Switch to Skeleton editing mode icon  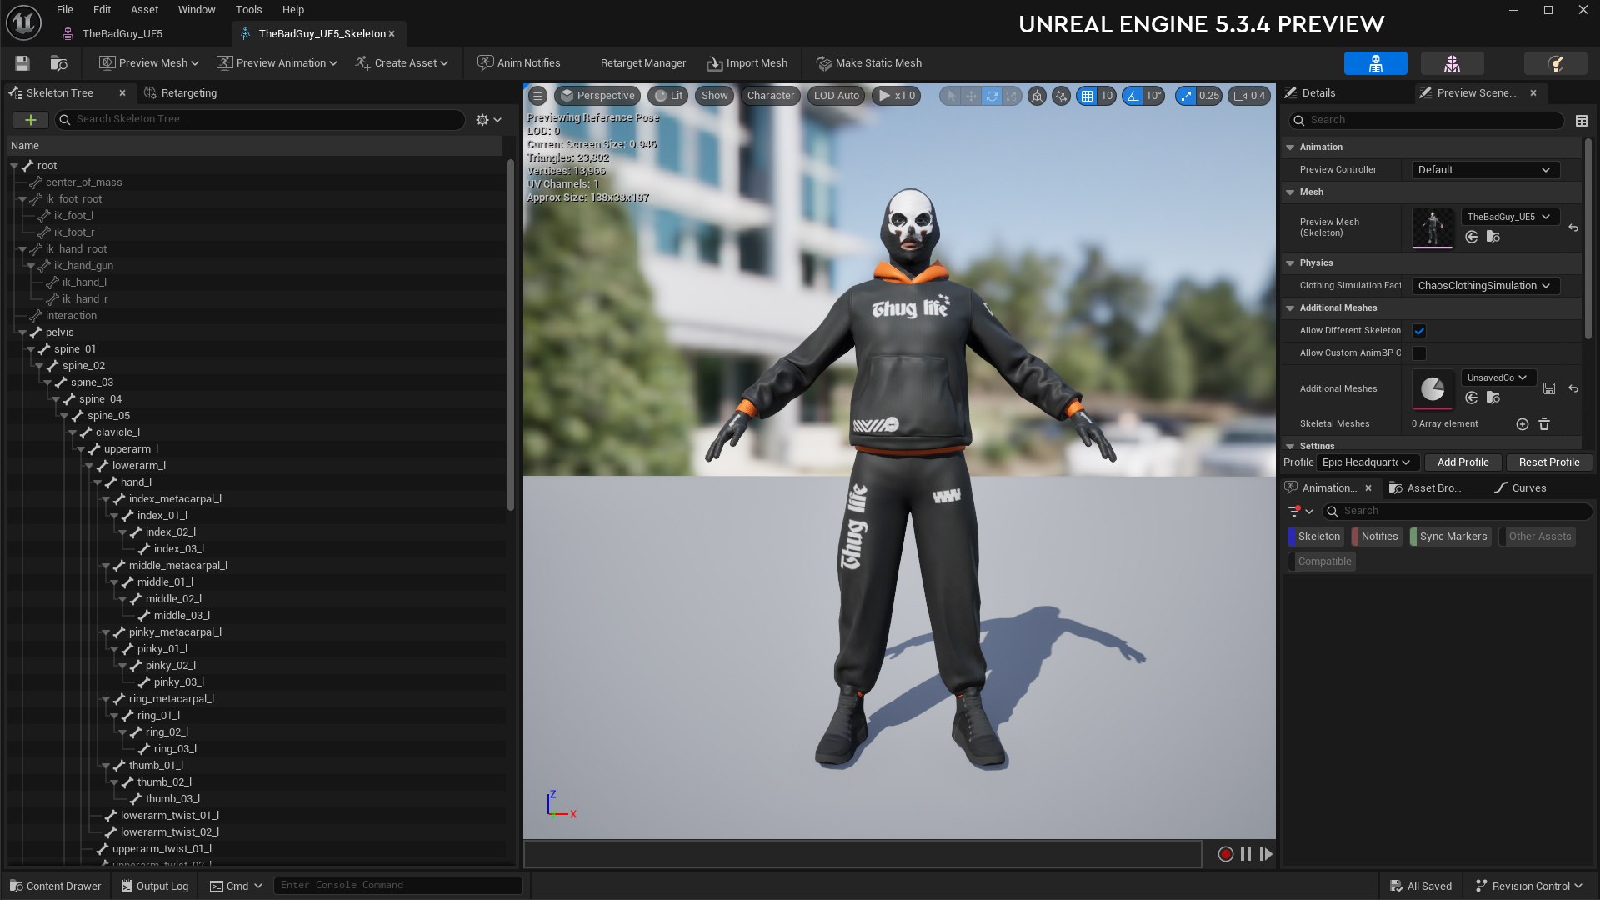click(x=1375, y=63)
